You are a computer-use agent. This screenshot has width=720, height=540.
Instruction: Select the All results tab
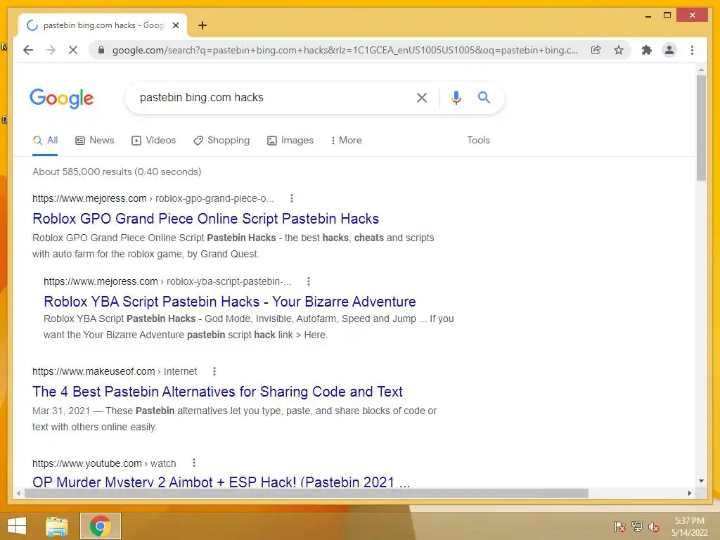pyautogui.click(x=45, y=141)
